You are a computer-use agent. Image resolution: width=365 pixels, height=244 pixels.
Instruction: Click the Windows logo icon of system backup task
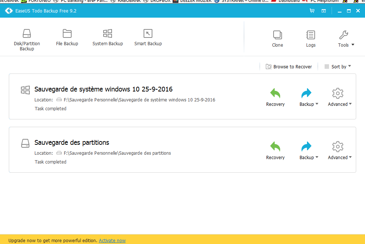pos(25,90)
